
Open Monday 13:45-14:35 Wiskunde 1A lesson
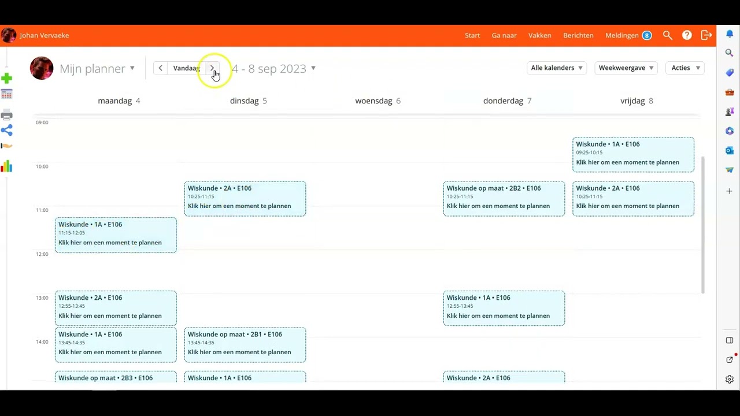tap(116, 345)
